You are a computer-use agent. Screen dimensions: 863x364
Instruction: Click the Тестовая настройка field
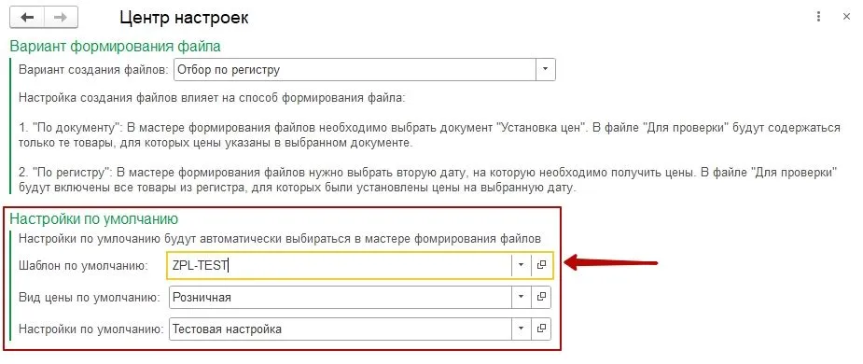[x=341, y=329]
